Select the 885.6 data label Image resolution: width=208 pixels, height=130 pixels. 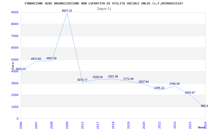tap(204, 106)
